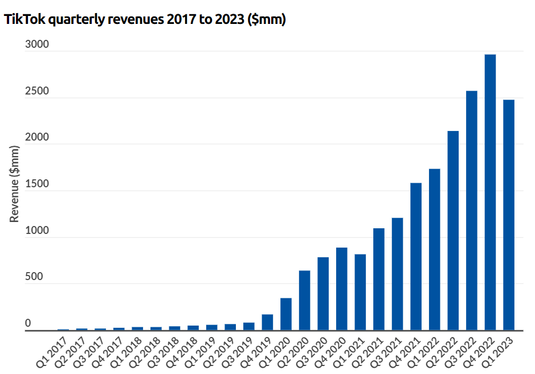
Task: Select the Q2 2020 bar
Action: pos(305,300)
